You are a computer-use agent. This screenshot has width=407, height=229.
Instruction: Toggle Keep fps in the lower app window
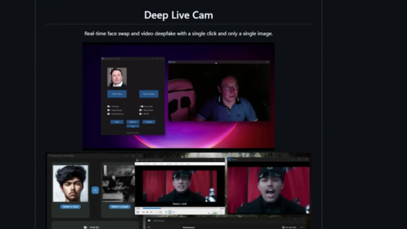click(86, 227)
